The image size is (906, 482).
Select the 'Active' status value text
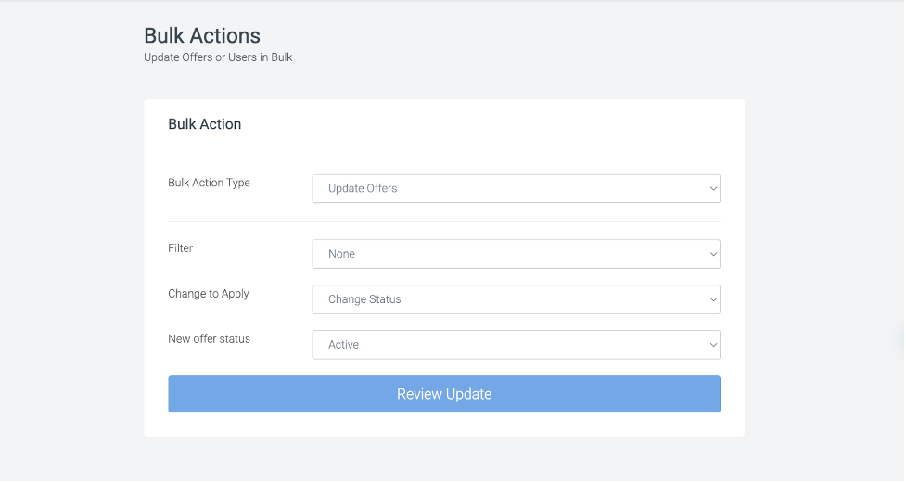(x=343, y=345)
